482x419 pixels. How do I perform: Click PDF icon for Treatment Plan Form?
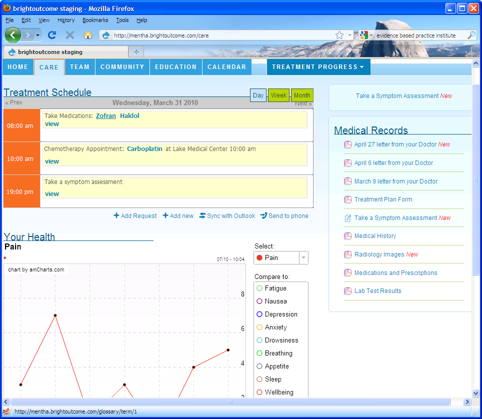[x=347, y=199]
